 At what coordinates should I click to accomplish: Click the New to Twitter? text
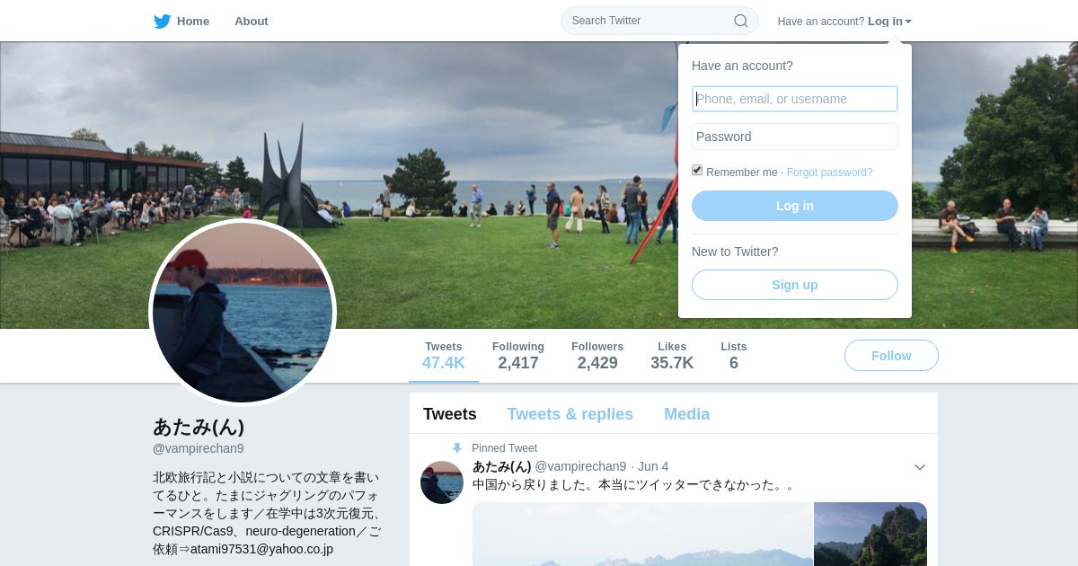[x=735, y=252]
